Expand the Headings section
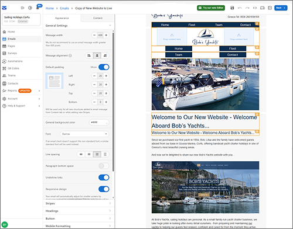 [x=79, y=211]
